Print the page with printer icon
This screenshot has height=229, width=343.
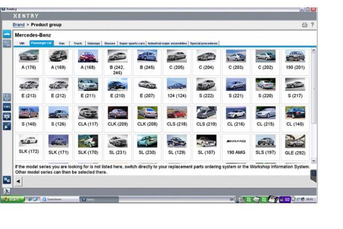pos(305,25)
